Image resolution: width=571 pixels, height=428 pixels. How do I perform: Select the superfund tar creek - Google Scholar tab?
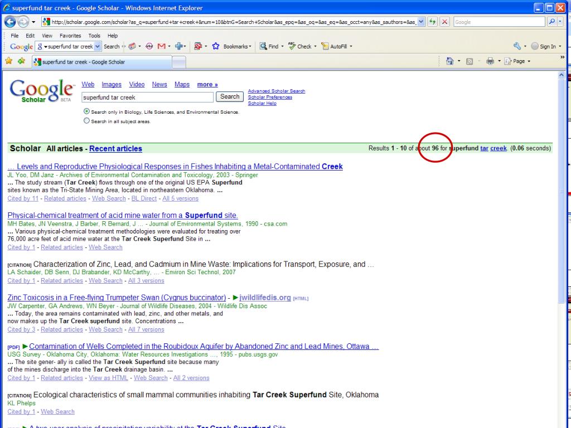pos(101,62)
